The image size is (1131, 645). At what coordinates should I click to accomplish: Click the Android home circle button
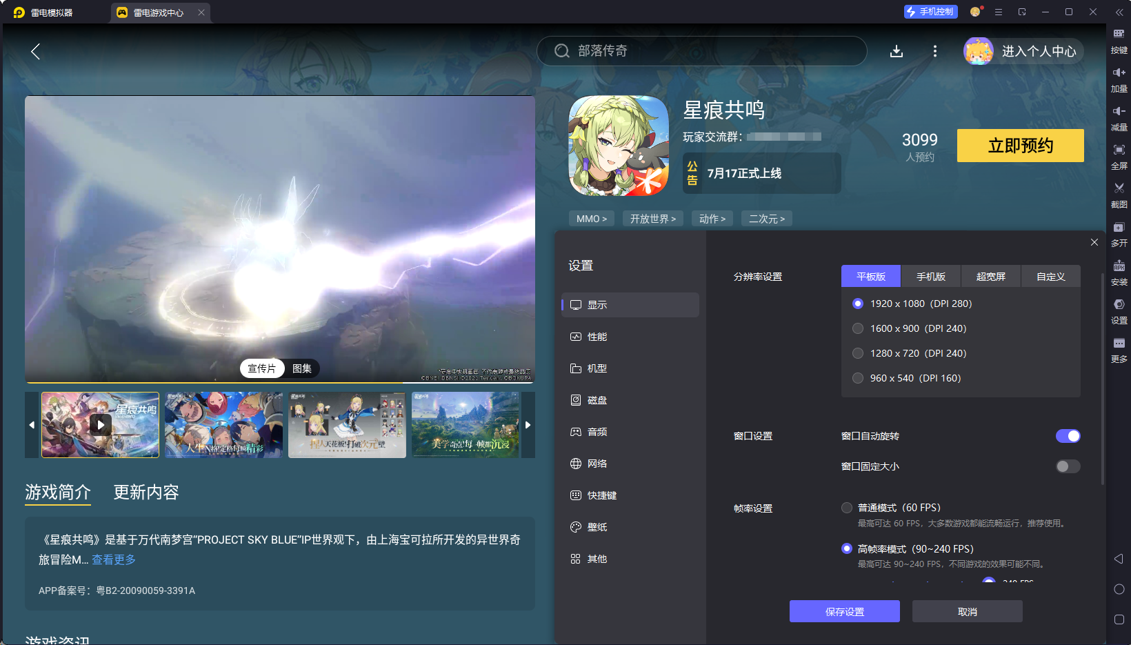pos(1119,589)
